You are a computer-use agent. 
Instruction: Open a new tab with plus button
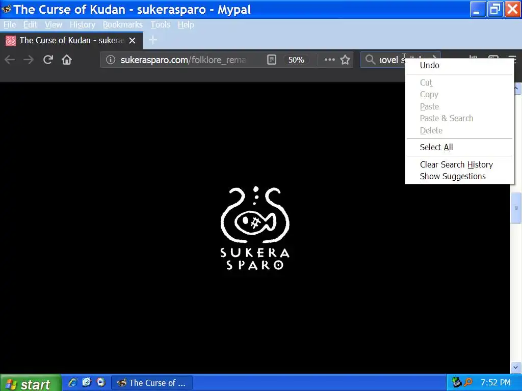pos(153,40)
